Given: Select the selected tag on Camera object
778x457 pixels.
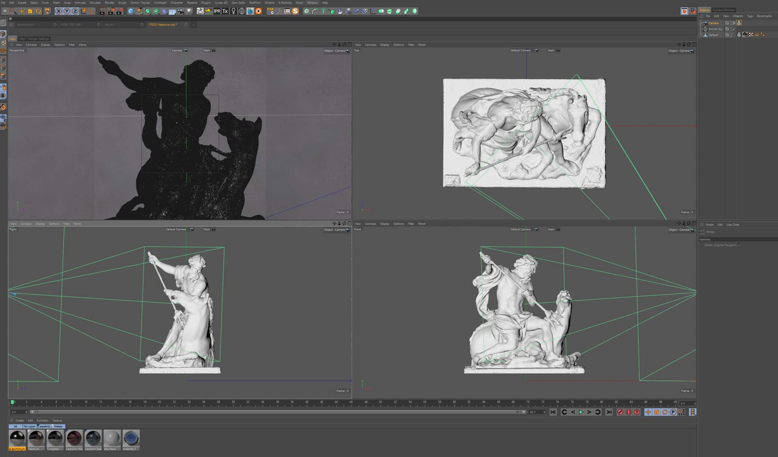Looking at the screenshot, I should coord(739,23).
